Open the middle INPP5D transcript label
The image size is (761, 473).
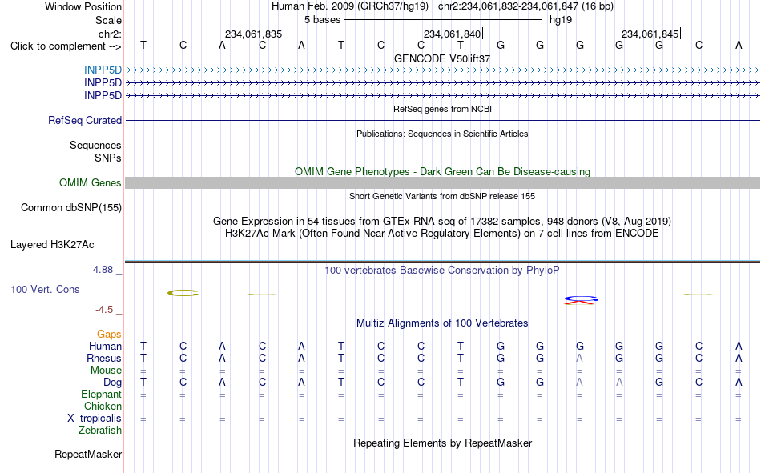point(103,83)
